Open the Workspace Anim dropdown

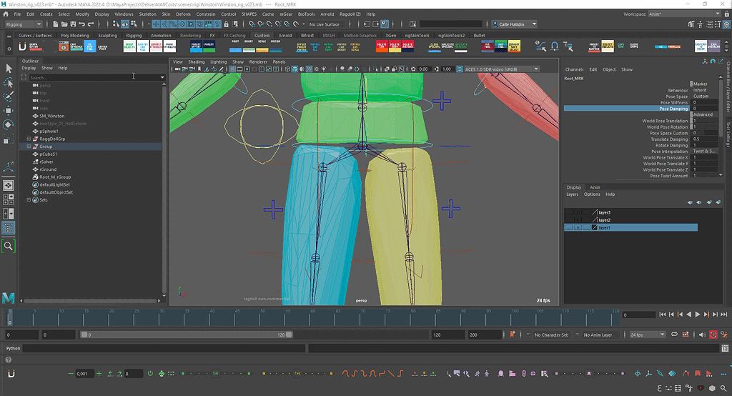[684, 14]
